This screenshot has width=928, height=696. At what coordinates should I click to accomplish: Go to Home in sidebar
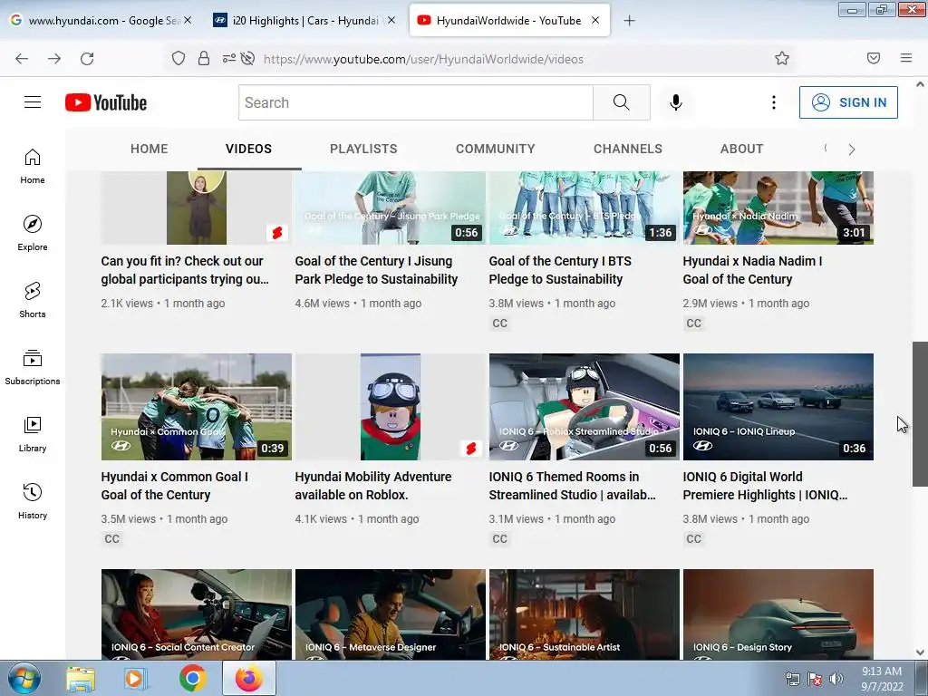33,167
